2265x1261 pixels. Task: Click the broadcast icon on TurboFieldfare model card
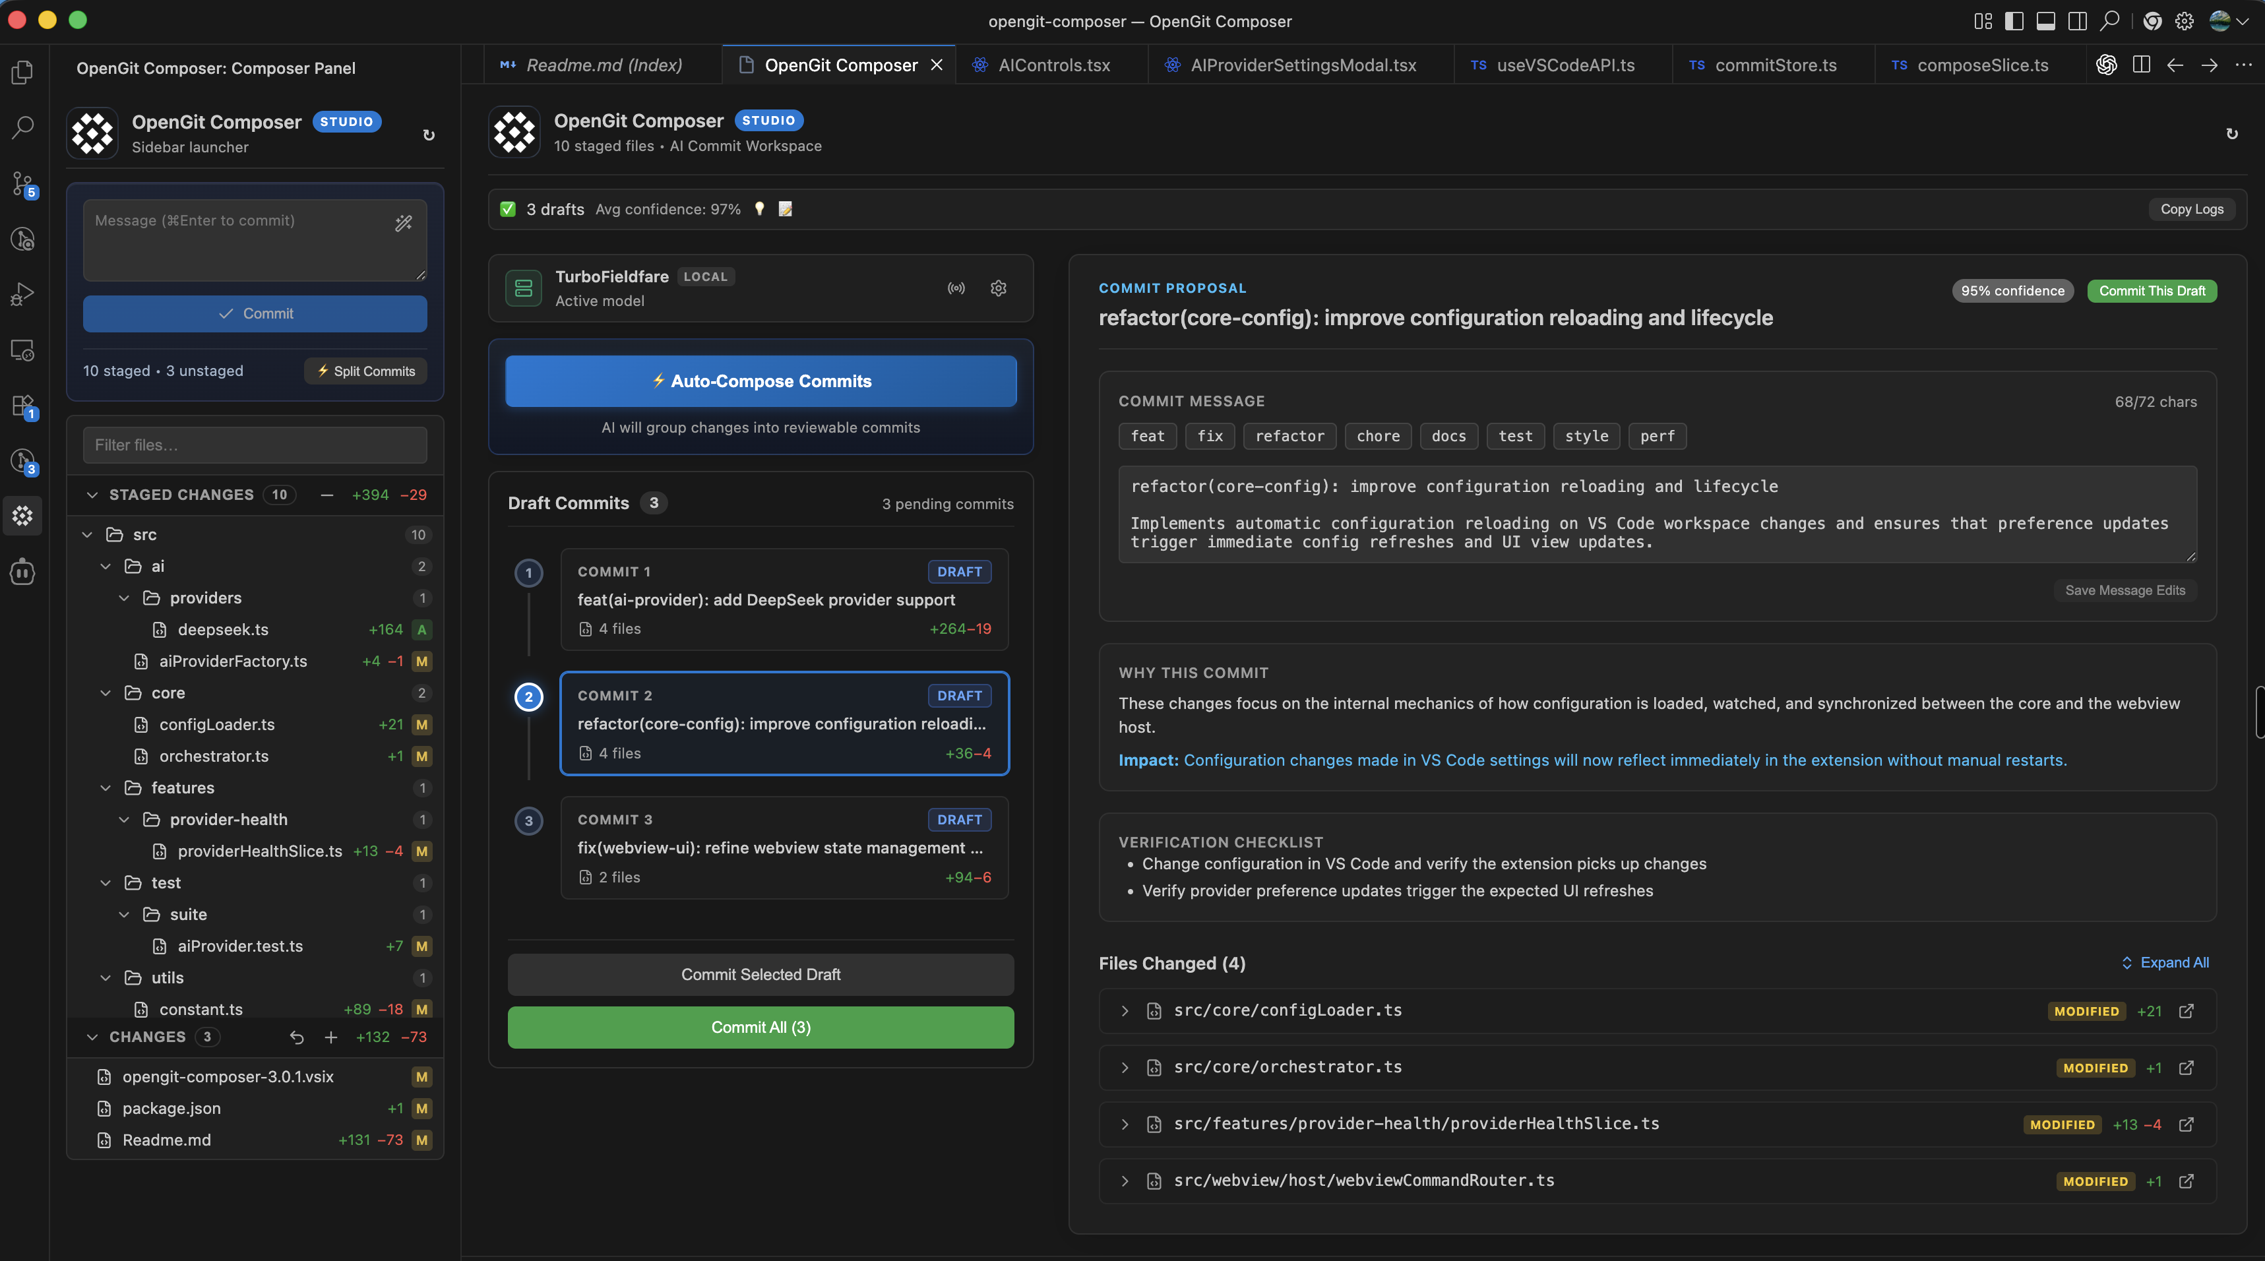pyautogui.click(x=956, y=288)
